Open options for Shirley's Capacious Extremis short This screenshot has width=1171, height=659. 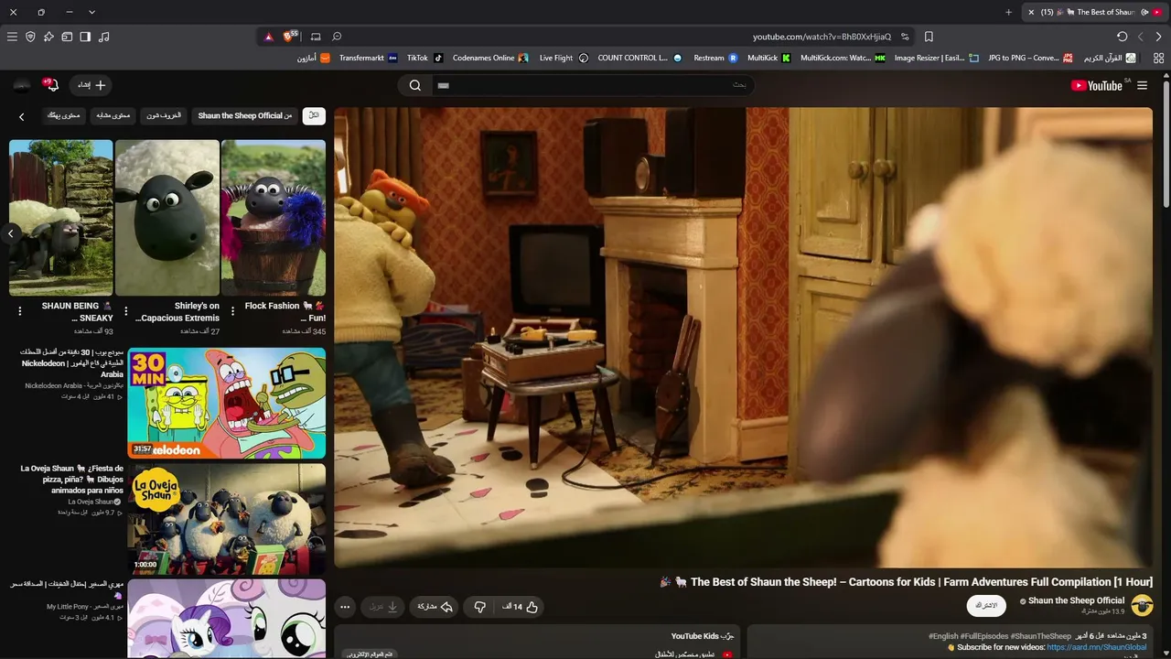point(126,311)
